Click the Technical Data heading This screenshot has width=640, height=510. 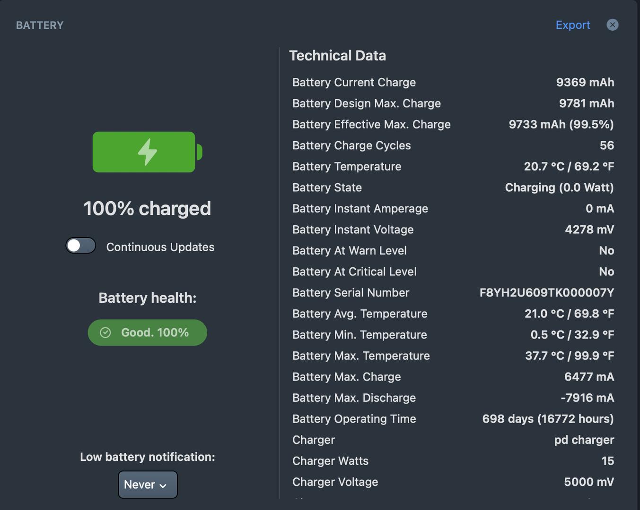click(337, 56)
